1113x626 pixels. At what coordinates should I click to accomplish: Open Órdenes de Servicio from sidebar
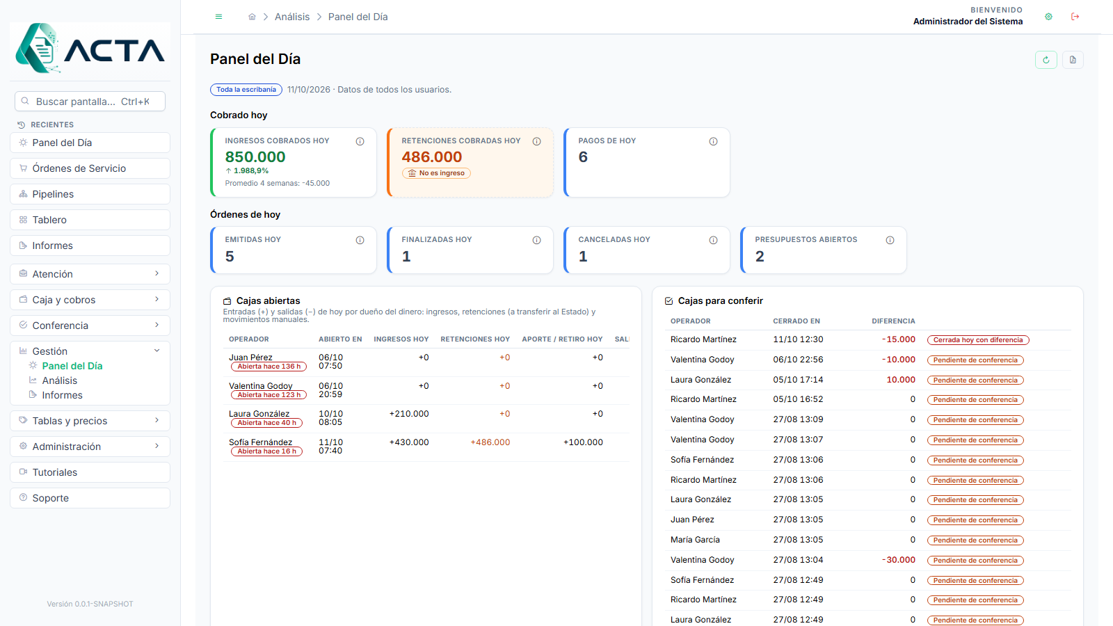tap(90, 168)
